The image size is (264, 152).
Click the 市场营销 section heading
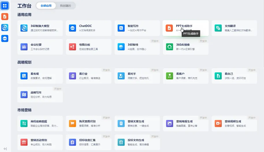coord(24,110)
